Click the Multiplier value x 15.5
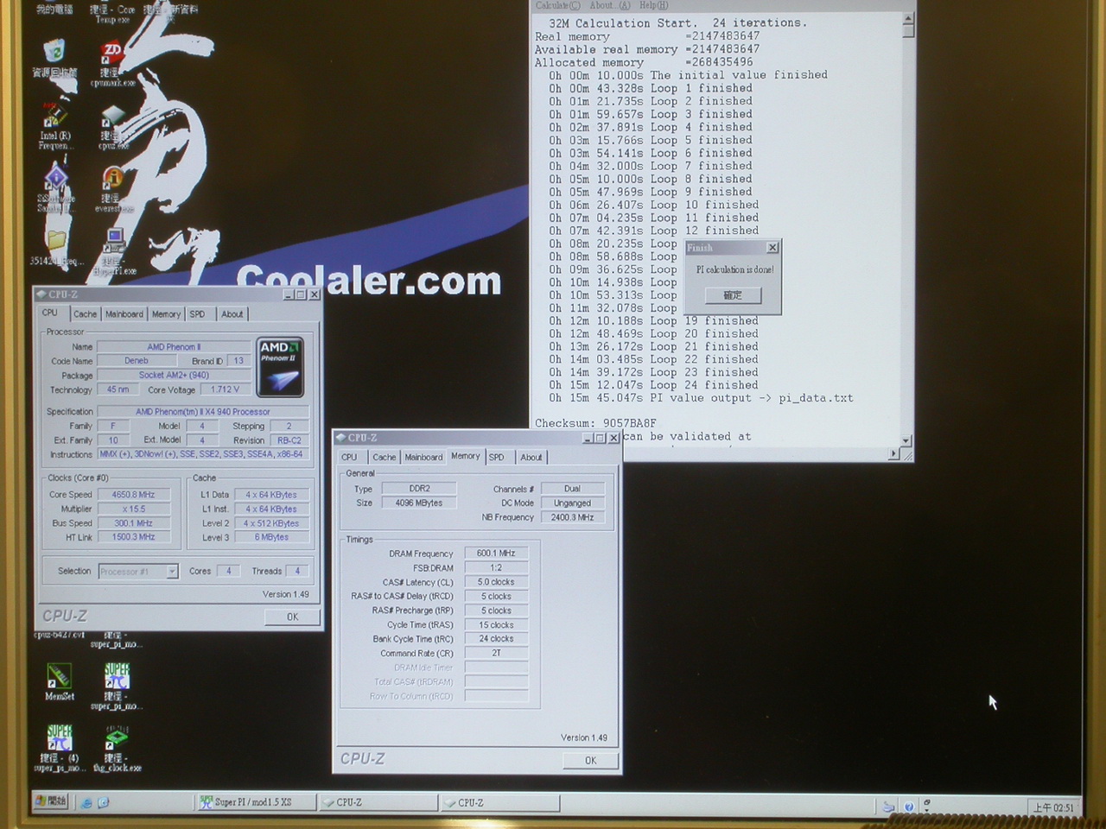The width and height of the screenshot is (1106, 829). click(133, 509)
